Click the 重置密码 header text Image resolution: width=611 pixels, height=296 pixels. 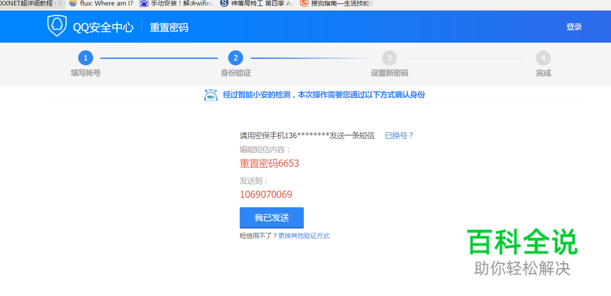tap(169, 27)
